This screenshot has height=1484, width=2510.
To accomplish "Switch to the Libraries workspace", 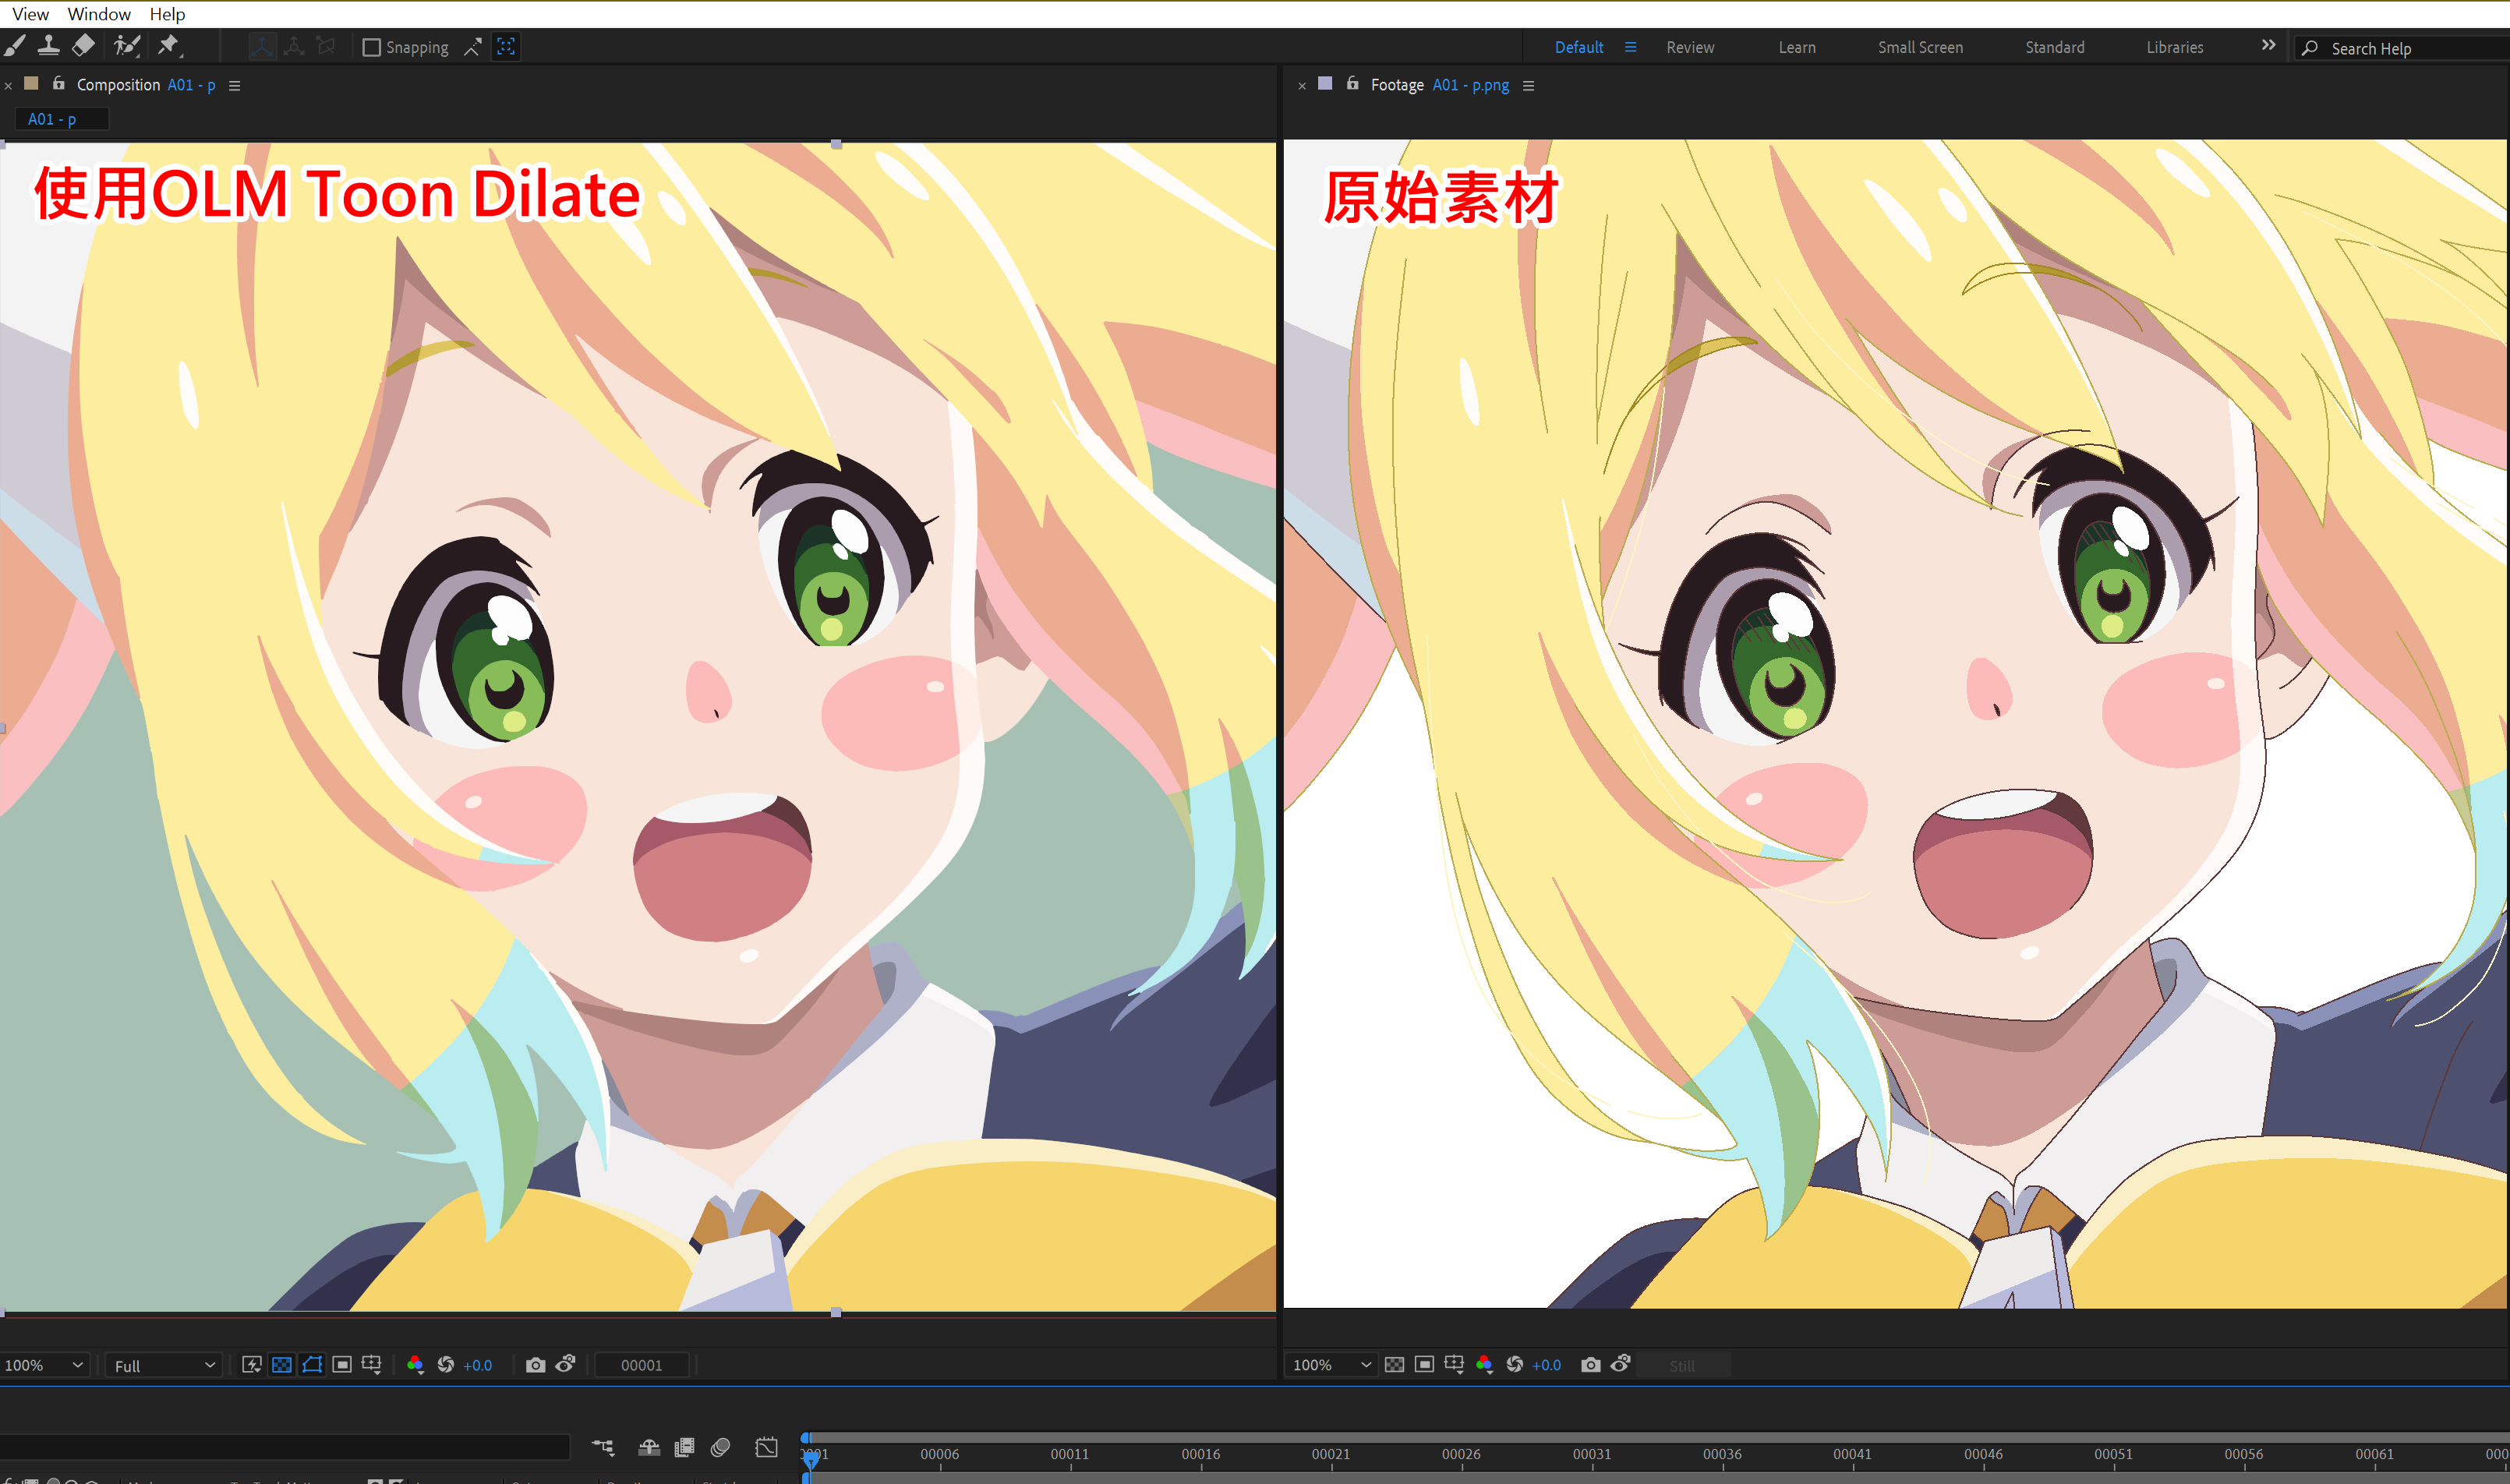I will click(x=2174, y=47).
